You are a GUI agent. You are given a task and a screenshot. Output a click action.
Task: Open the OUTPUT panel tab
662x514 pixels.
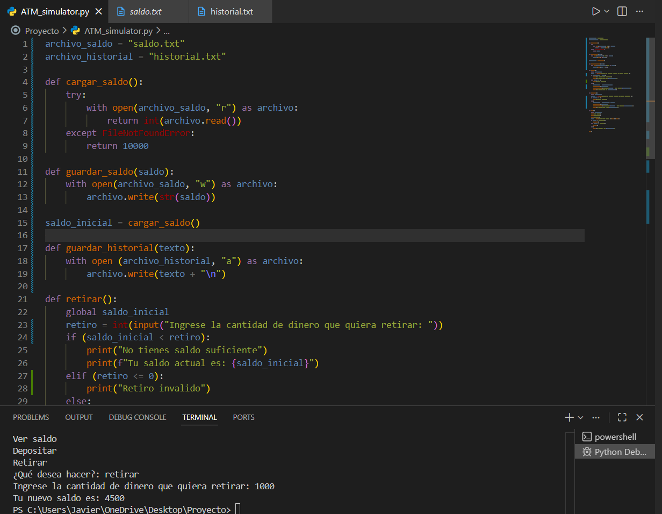click(x=79, y=417)
